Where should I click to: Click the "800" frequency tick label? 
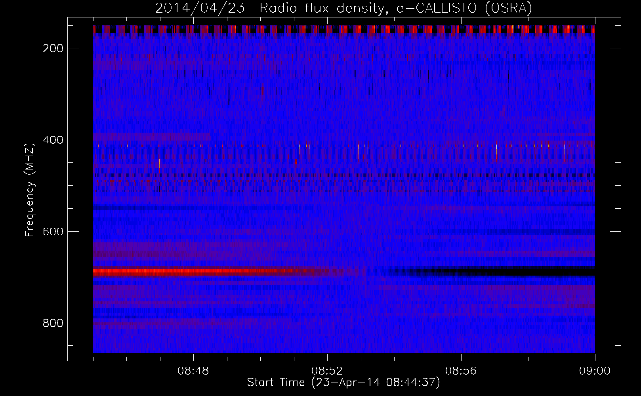click(53, 323)
